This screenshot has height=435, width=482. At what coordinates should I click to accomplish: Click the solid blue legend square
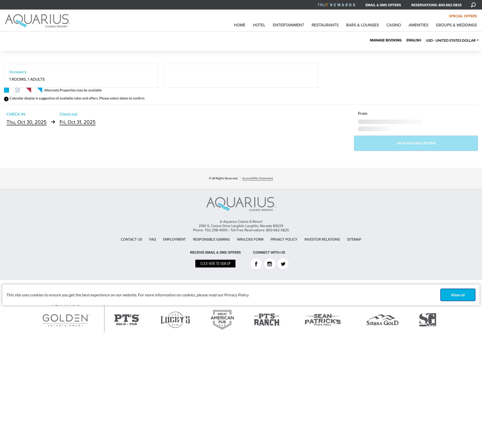coord(7,90)
